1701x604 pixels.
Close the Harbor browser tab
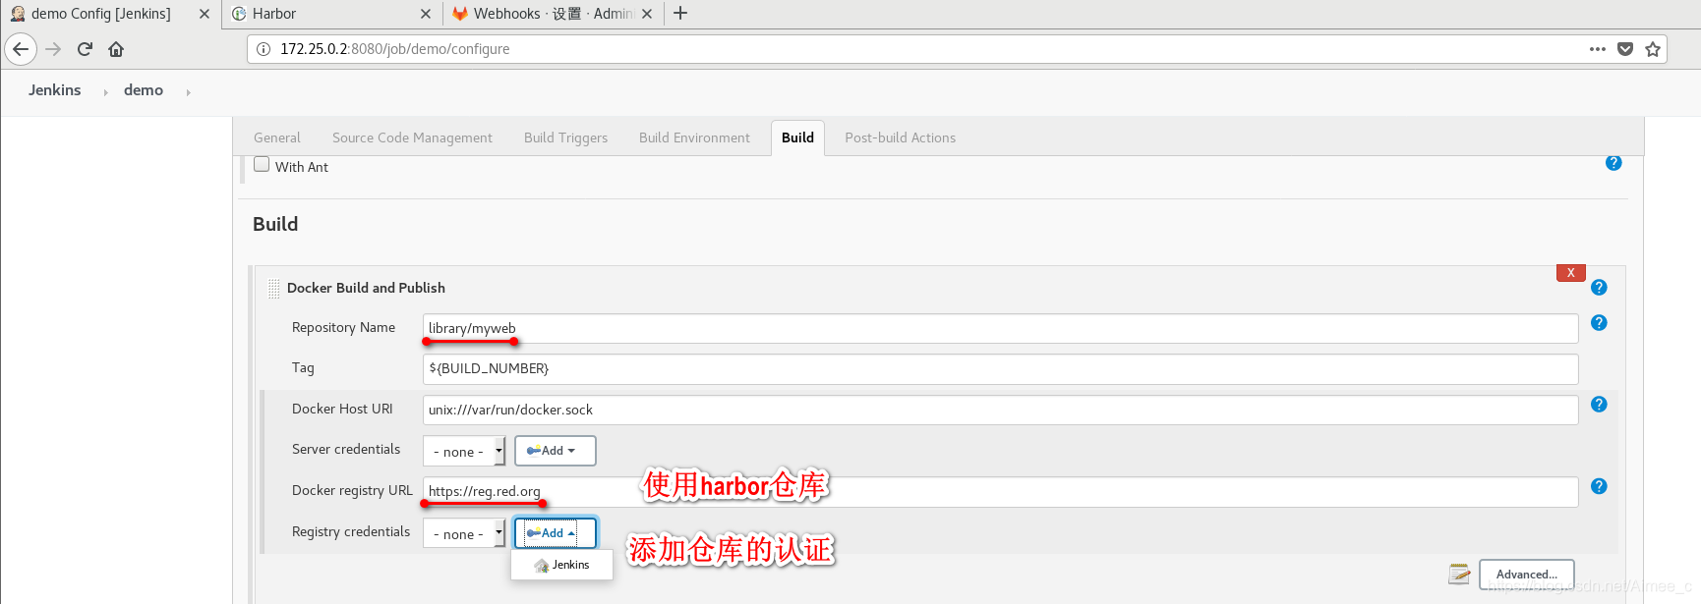[426, 14]
